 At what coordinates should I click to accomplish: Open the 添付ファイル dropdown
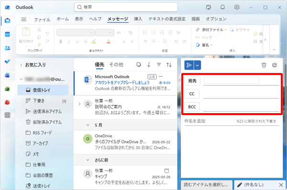coord(211,30)
